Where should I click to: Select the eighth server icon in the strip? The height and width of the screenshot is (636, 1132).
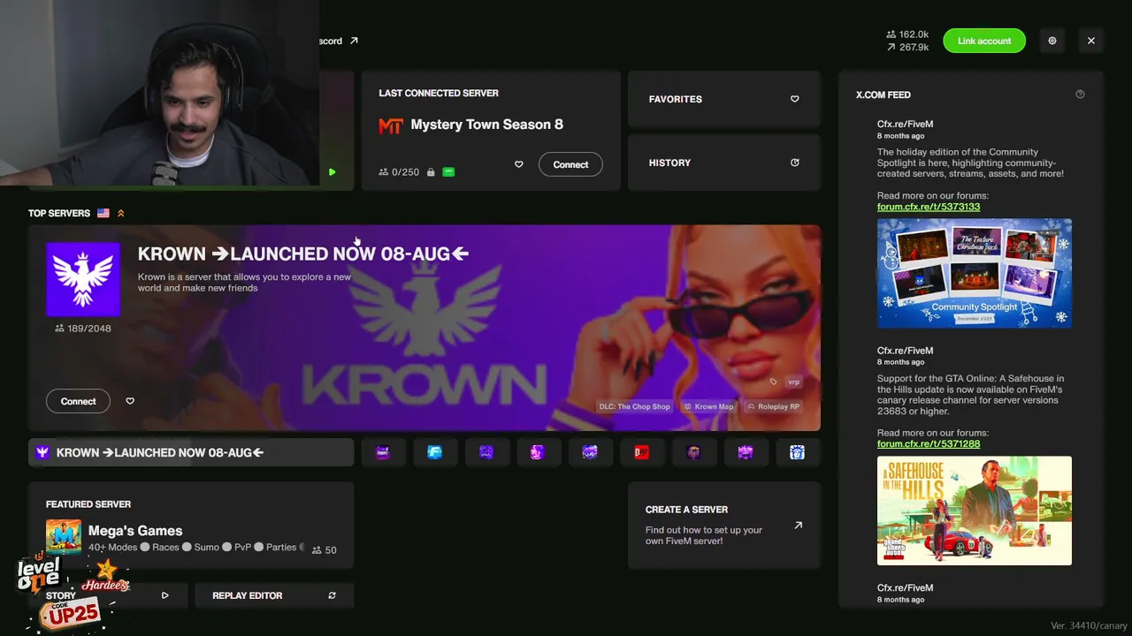746,452
